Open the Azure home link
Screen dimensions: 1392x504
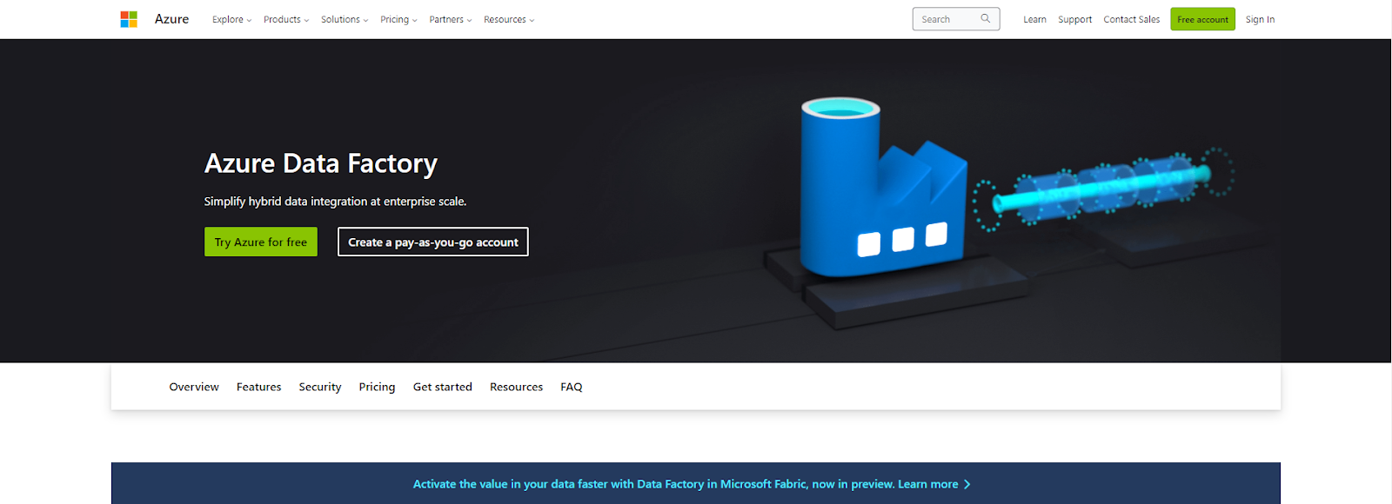pos(171,19)
